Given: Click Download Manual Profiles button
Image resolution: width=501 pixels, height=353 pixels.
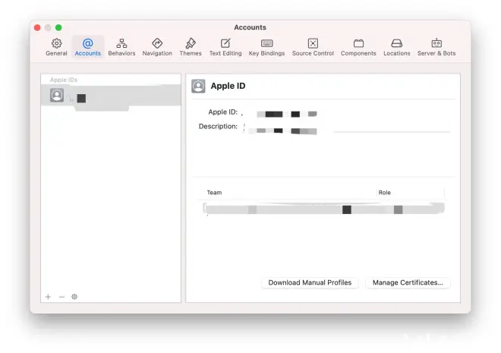Looking at the screenshot, I should coord(310,282).
